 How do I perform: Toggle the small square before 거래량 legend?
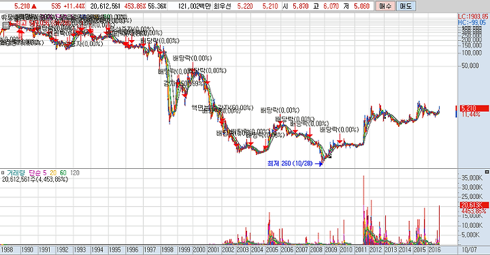click(x=3, y=173)
